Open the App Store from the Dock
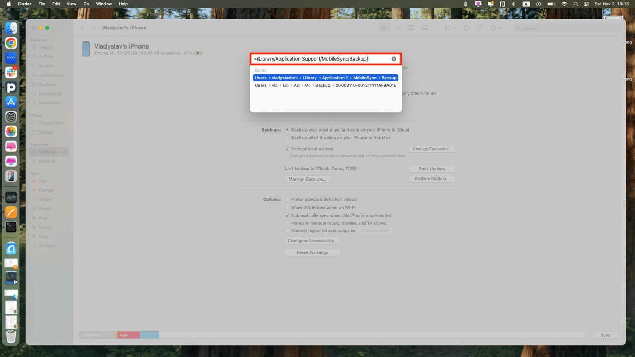The width and height of the screenshot is (635, 357). [11, 102]
